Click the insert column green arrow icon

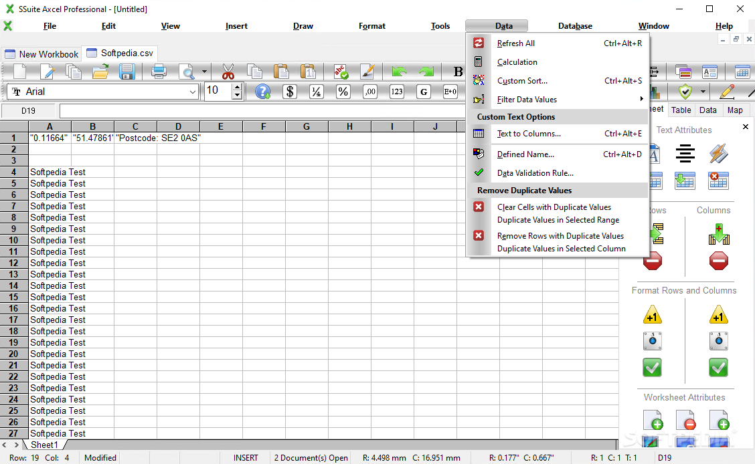click(x=719, y=234)
